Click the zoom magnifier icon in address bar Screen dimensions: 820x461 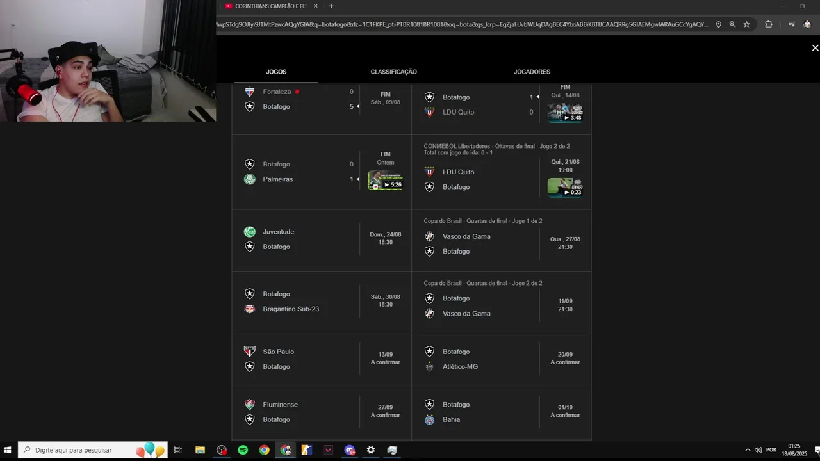point(732,24)
